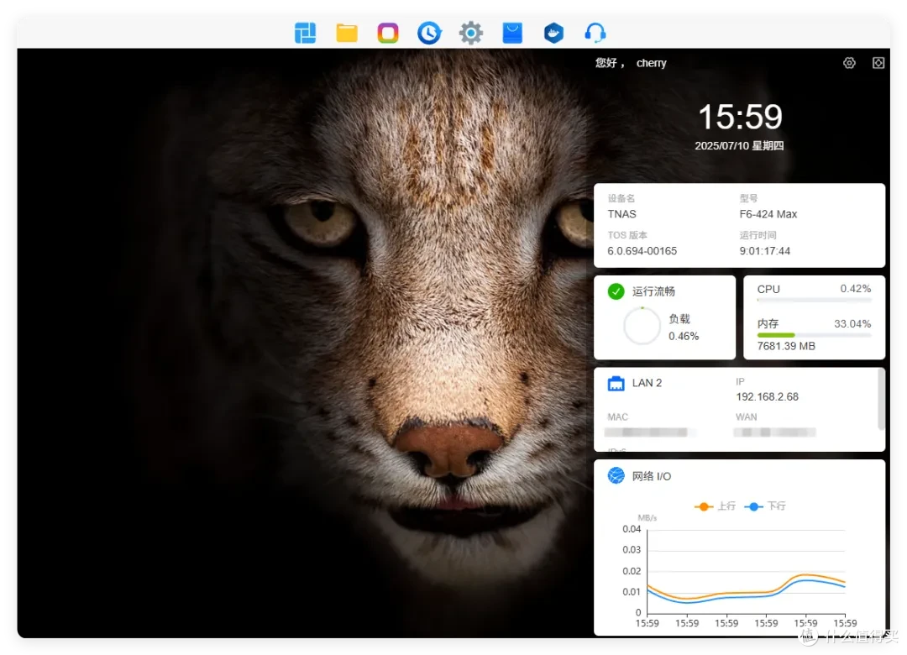Click the LAN 2 network port icon

(x=616, y=383)
